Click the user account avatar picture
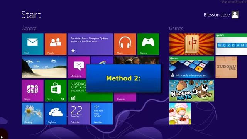The height and width of the screenshot is (139, 247). coord(235,15)
